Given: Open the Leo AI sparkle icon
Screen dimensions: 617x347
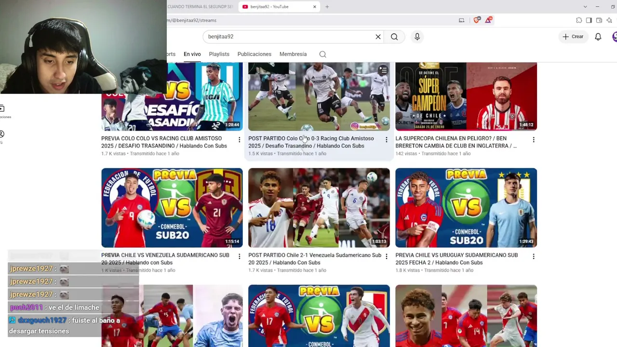Looking at the screenshot, I should click(x=609, y=20).
